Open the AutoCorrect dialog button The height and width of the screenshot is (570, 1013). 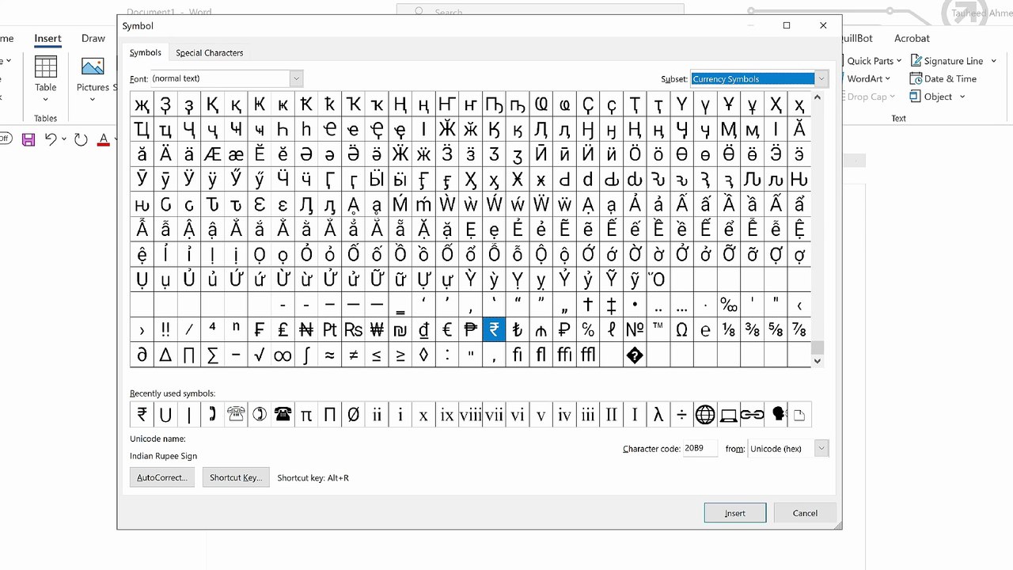coord(162,477)
